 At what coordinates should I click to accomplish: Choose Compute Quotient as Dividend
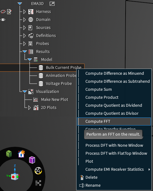tap(115, 105)
